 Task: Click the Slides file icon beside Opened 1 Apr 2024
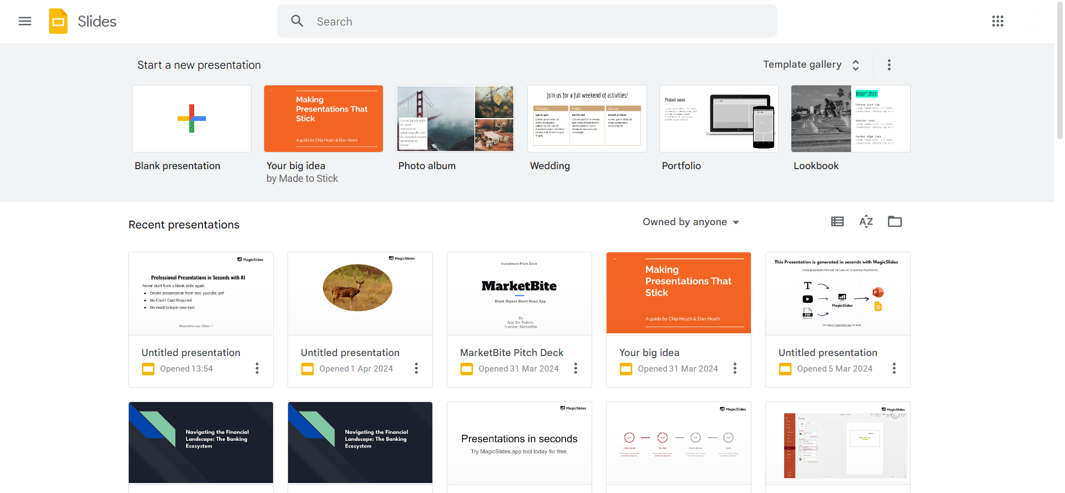coord(307,369)
